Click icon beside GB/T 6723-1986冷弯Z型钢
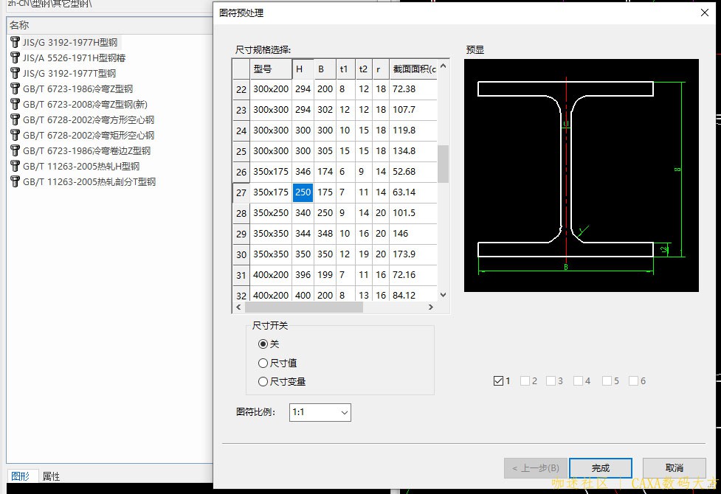721x494 pixels. (15, 88)
